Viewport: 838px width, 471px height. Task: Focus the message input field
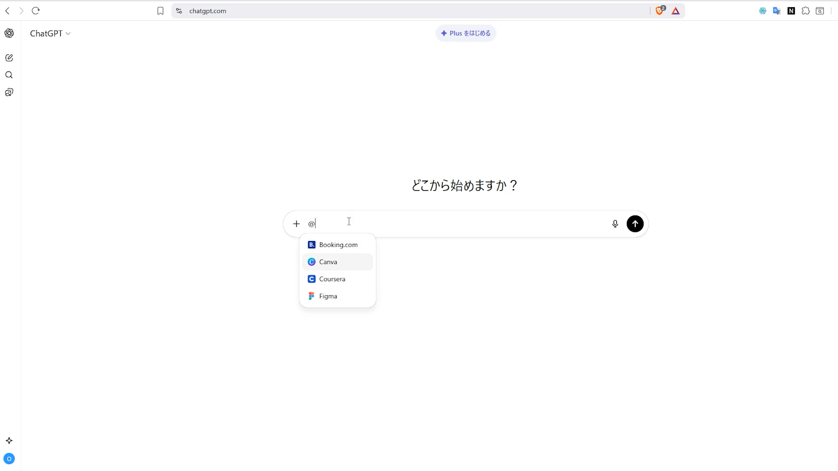pos(458,224)
